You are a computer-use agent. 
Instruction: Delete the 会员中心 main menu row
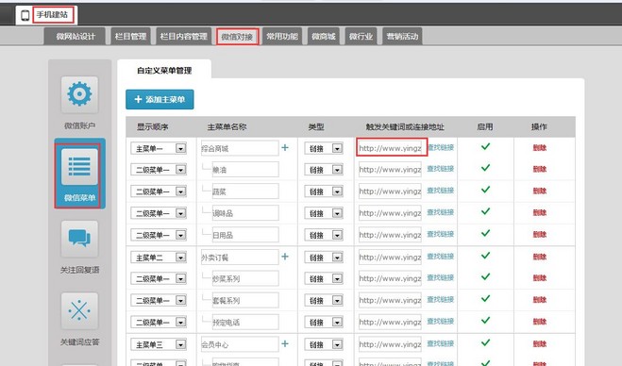540,344
